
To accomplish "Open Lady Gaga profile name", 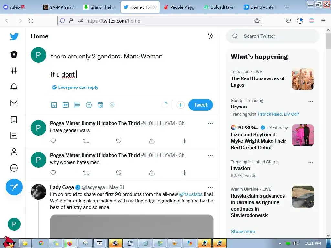I will coord(62,187).
